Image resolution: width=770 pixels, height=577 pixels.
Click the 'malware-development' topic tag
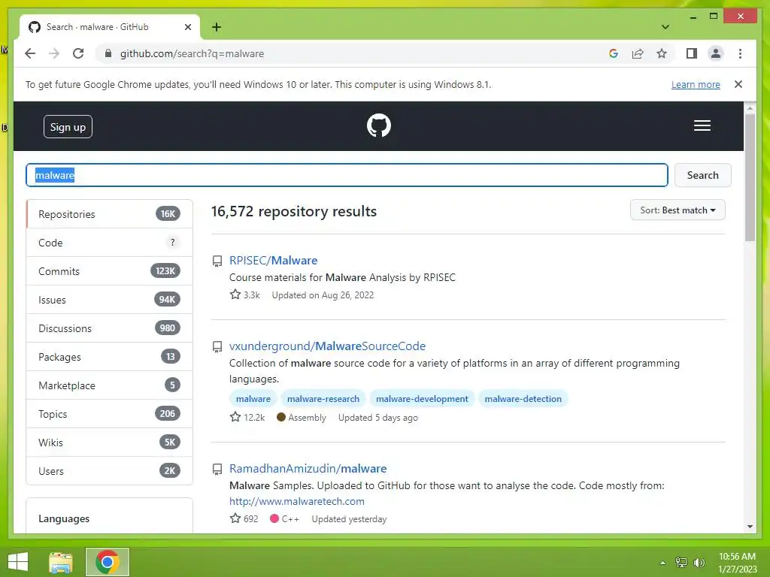[423, 399]
